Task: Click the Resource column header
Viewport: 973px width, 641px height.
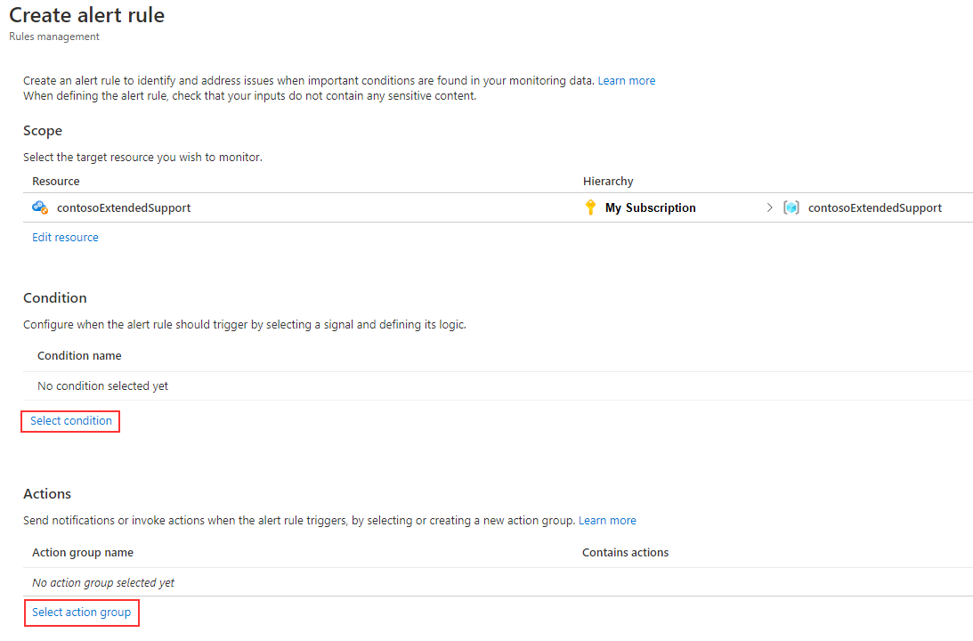Action: (x=56, y=182)
